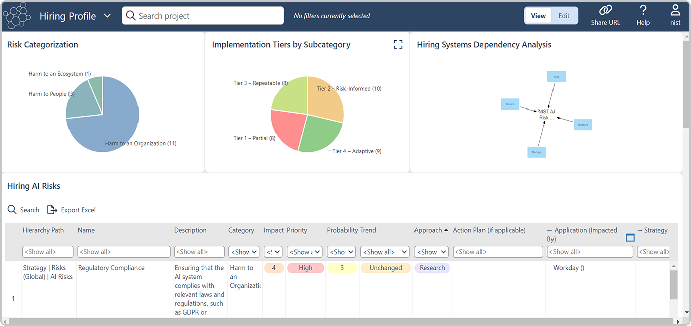Open the Priority filter dropdown
691x326 pixels.
point(305,252)
